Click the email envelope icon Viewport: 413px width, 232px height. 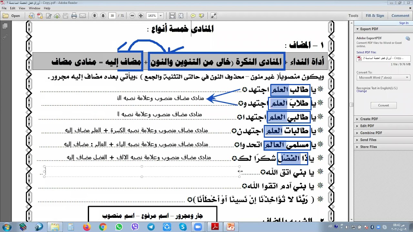click(83, 15)
